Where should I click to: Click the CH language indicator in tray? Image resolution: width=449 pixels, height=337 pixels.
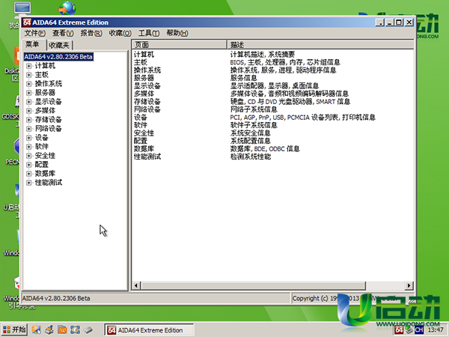[x=418, y=330]
